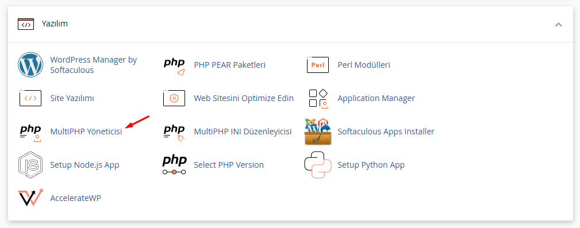Open the Softaculous Apps Installer link
The width and height of the screenshot is (580, 228).
tap(386, 132)
